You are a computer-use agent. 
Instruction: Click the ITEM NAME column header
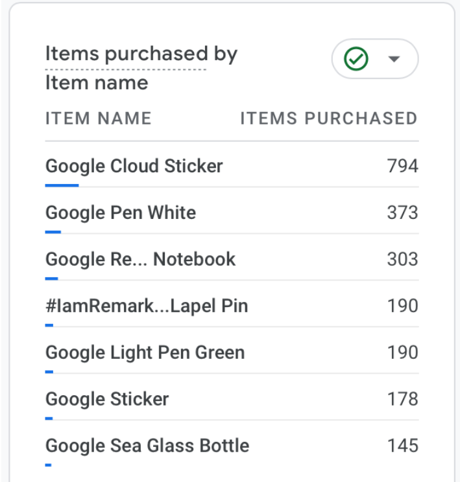point(98,119)
